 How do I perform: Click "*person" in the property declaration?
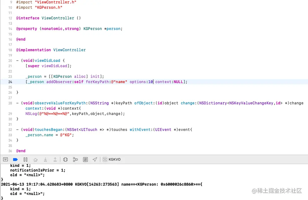pos(112,29)
